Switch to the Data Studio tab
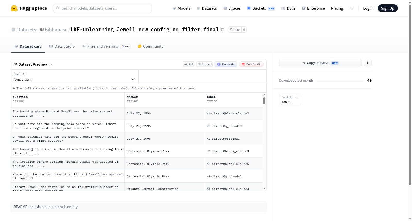Viewport: 412px width, 221px height. click(62, 46)
